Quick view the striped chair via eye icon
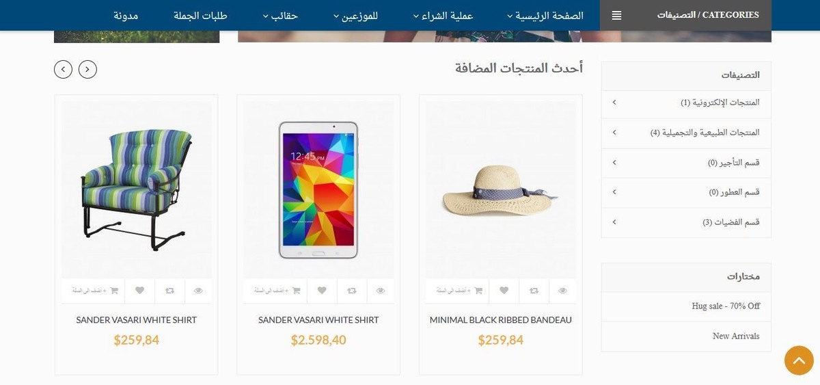Screen dimensions: 820x385 (x=198, y=291)
